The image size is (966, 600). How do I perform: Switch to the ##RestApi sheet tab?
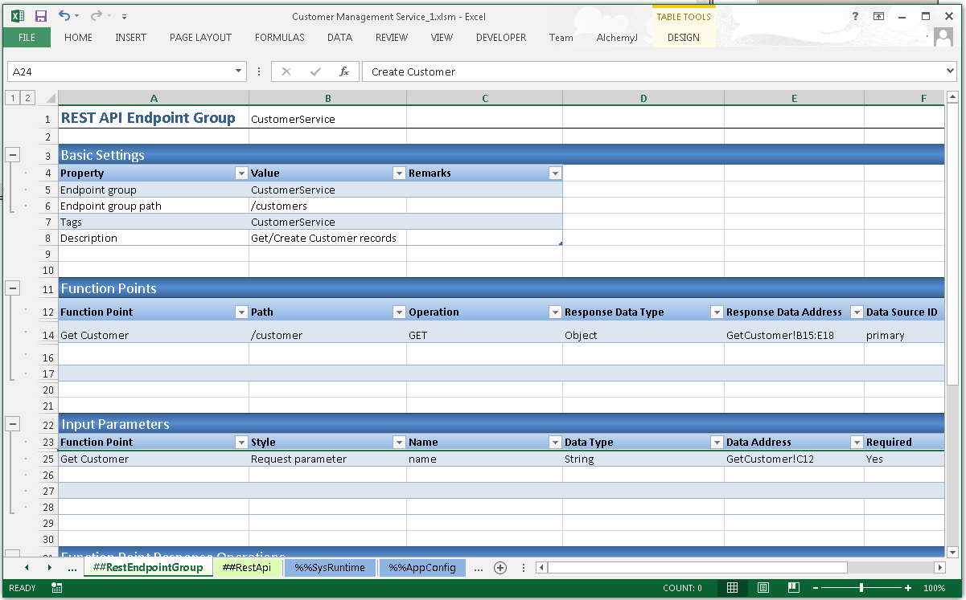[248, 568]
